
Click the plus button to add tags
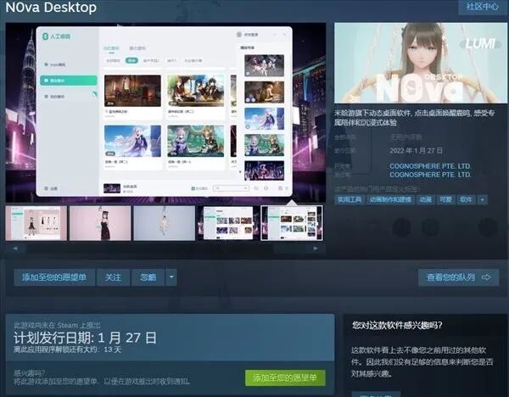pos(483,199)
